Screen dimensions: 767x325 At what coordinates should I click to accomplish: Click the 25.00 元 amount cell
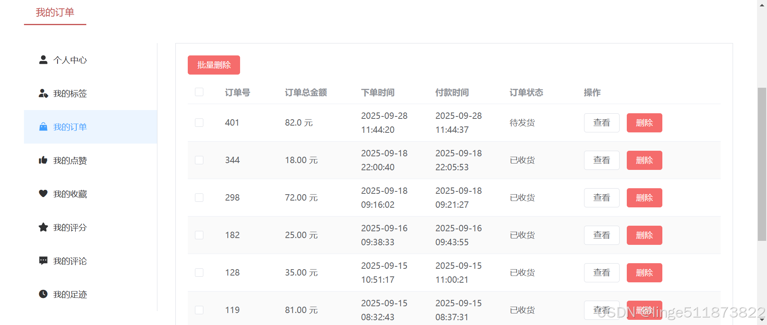pos(301,235)
